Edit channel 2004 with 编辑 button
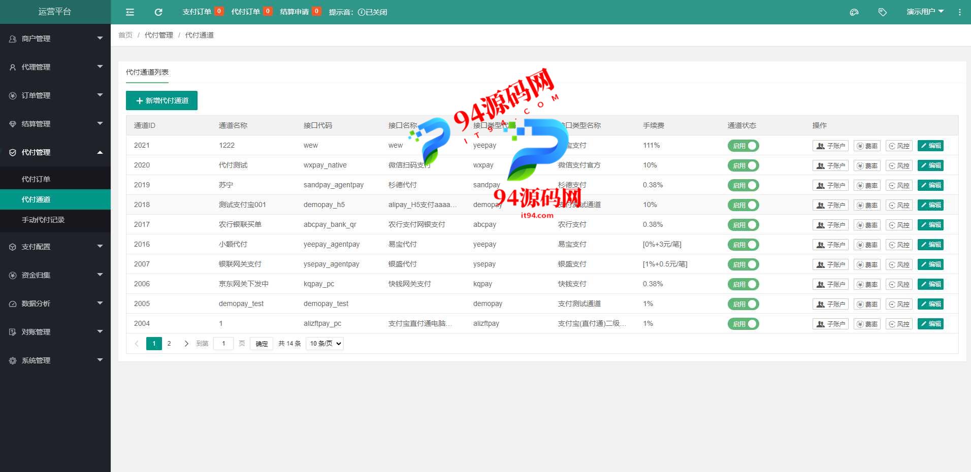The width and height of the screenshot is (971, 472). point(930,324)
